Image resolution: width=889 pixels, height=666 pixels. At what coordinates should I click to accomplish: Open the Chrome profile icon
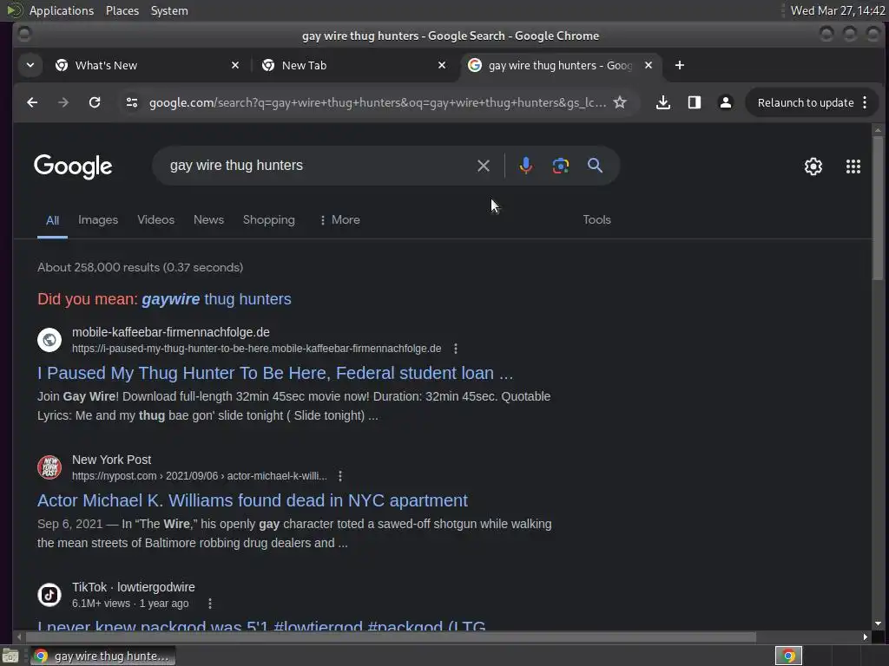[725, 102]
